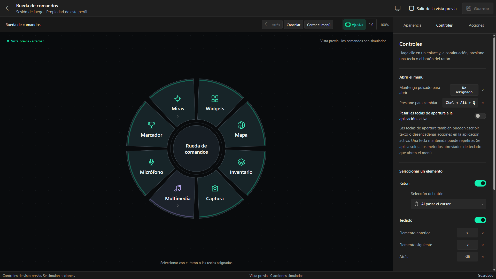
Task: Clear the Elemento siguiente key binding
Action: [x=483, y=245]
